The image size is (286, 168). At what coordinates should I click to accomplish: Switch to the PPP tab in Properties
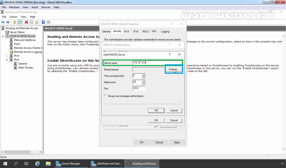pos(154,31)
